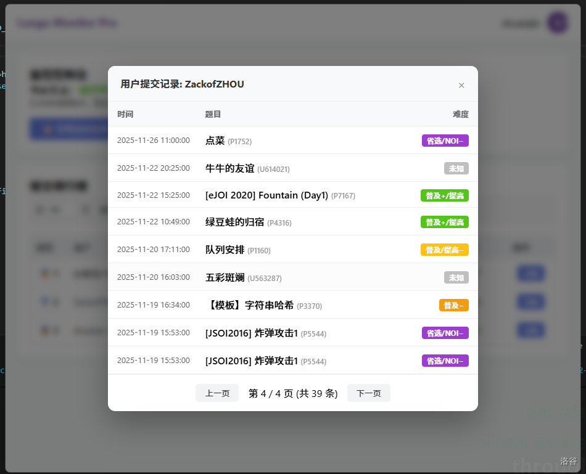
Task: Click the gray 未知 badge beside 五彩斑斓
Action: (456, 278)
